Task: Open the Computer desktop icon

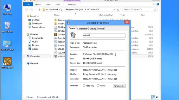Action: click(7, 9)
